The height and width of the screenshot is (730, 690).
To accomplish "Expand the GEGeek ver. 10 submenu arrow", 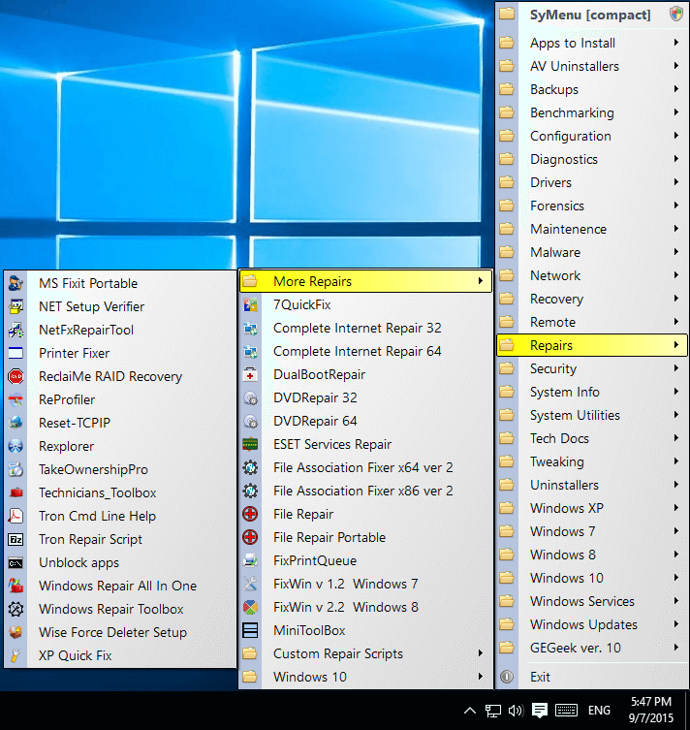I will 676,648.
